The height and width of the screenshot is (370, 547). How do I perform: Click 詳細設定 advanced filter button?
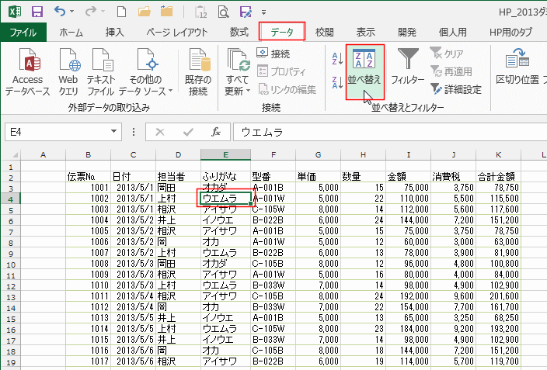tap(456, 89)
